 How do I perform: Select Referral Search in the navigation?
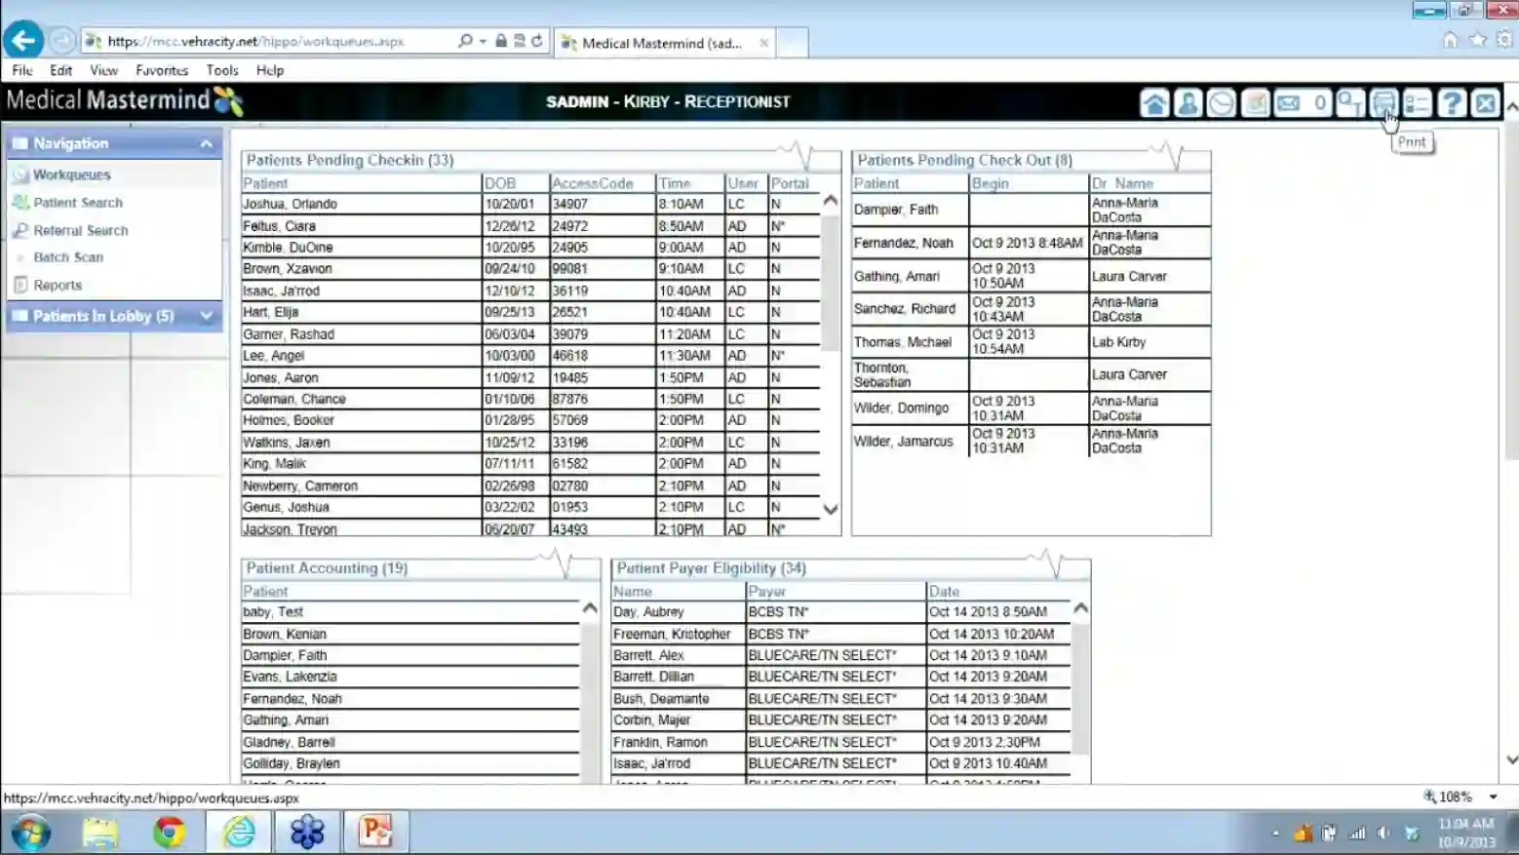click(x=78, y=230)
